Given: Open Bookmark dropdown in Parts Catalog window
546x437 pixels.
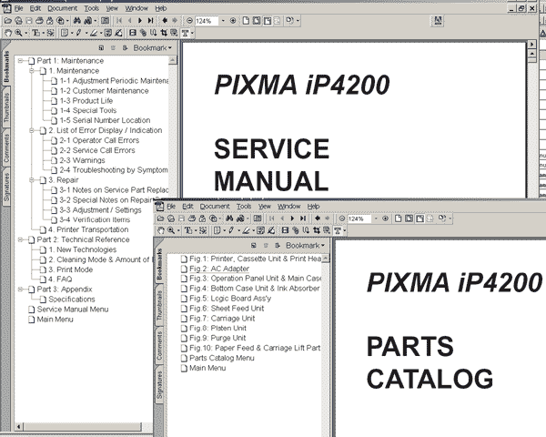Looking at the screenshot, I should pyautogui.click(x=305, y=245).
